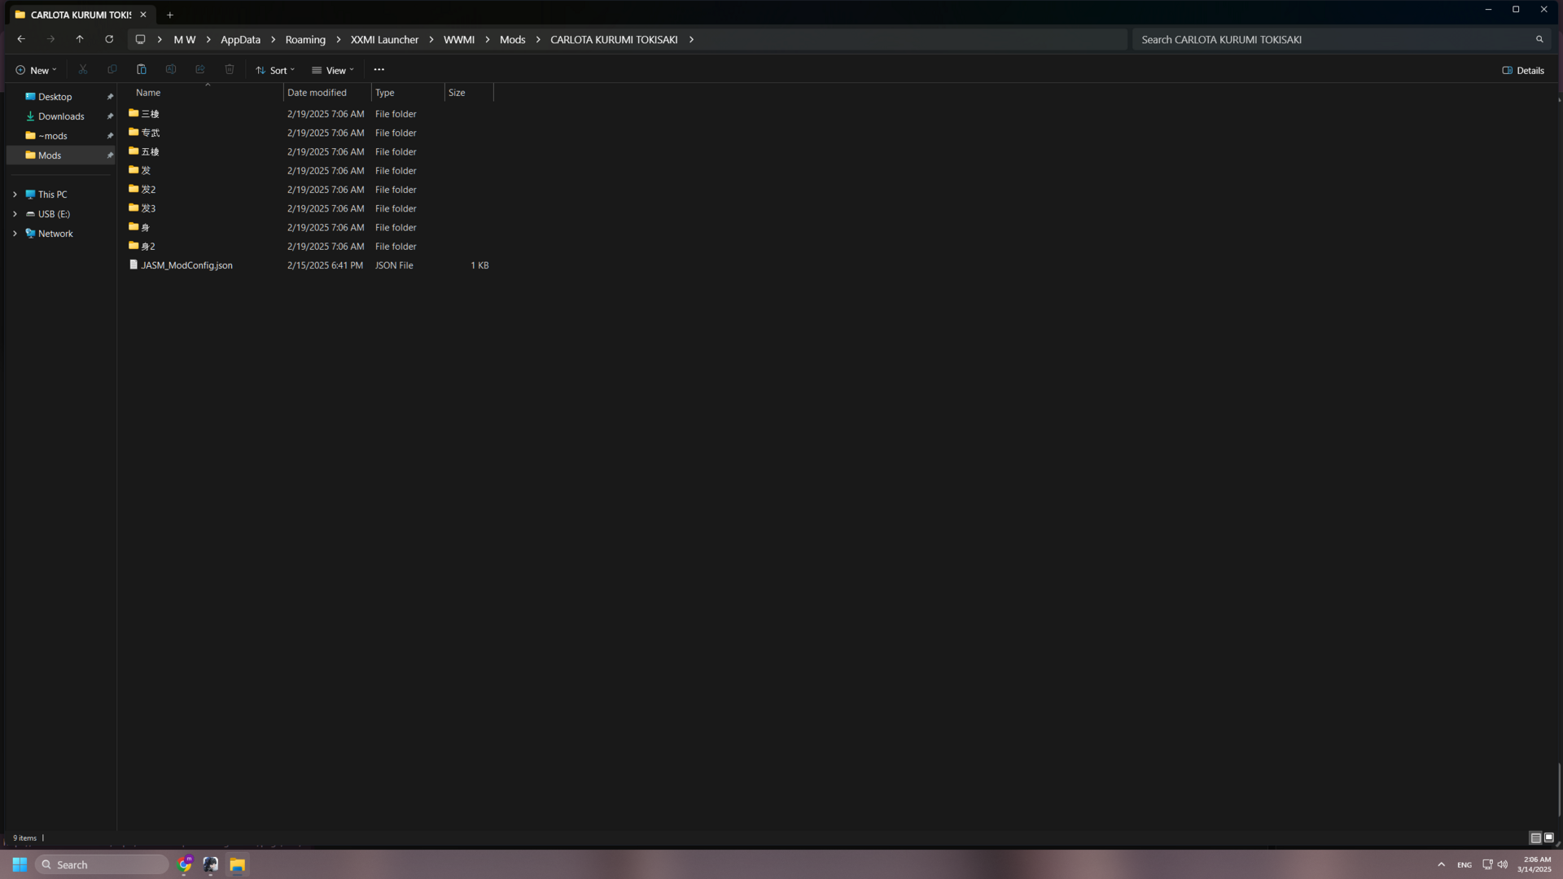Select the Mods pinned folder in sidebar
Screen dimensions: 1563x879
61,155
